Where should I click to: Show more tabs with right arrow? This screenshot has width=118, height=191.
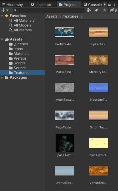tap(105, 4)
